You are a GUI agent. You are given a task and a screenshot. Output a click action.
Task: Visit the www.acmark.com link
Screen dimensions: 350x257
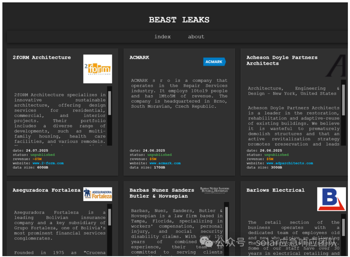[x=165, y=163]
